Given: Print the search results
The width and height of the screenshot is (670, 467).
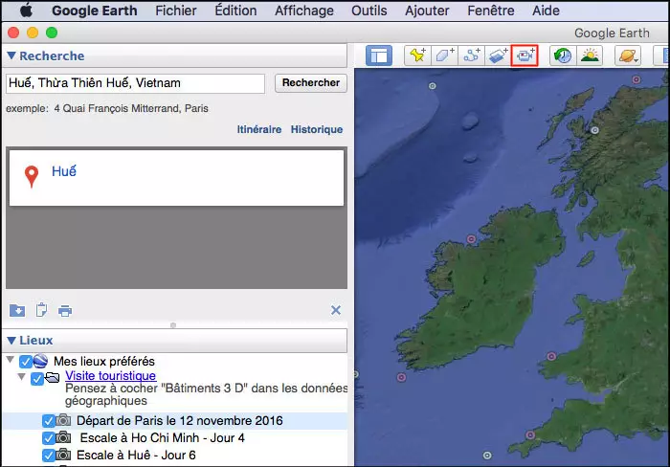Looking at the screenshot, I should pos(65,311).
